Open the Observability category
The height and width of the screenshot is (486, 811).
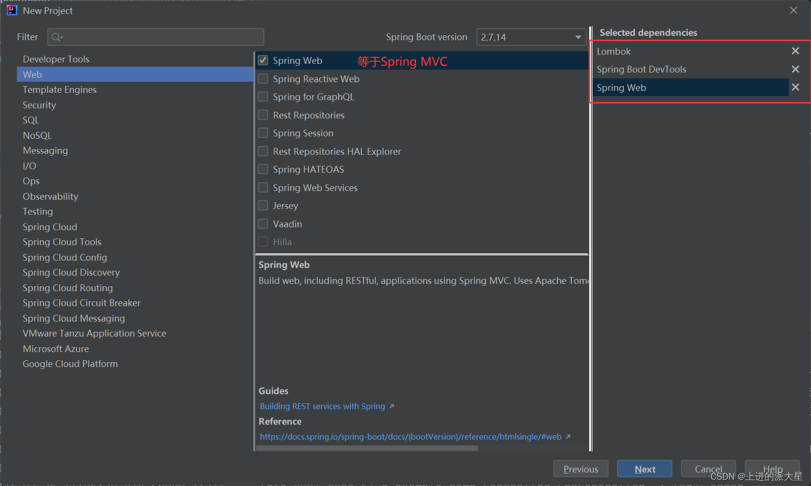pyautogui.click(x=135, y=196)
